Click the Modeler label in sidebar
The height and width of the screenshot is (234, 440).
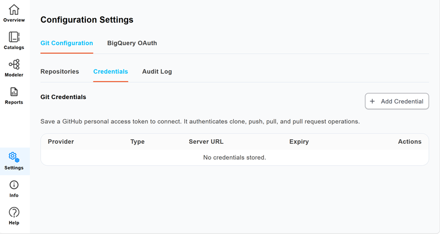point(14,75)
